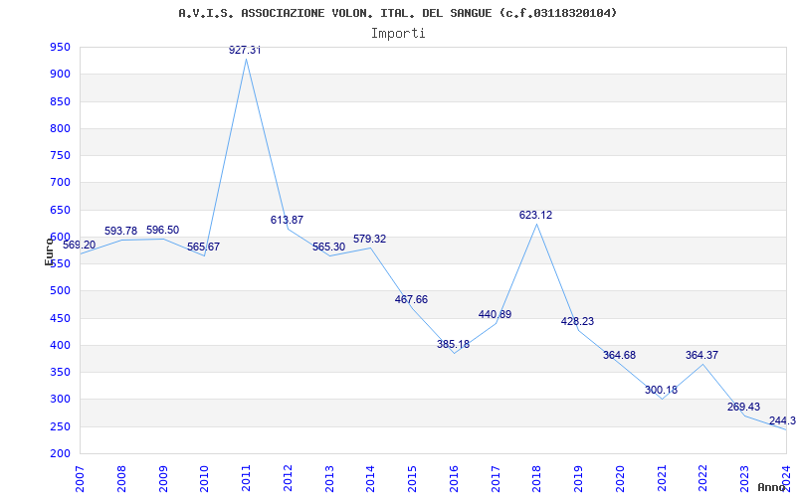Click the x-axis year 2019

tap(578, 479)
